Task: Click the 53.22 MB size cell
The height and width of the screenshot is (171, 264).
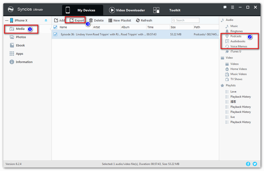Action: click(176, 34)
